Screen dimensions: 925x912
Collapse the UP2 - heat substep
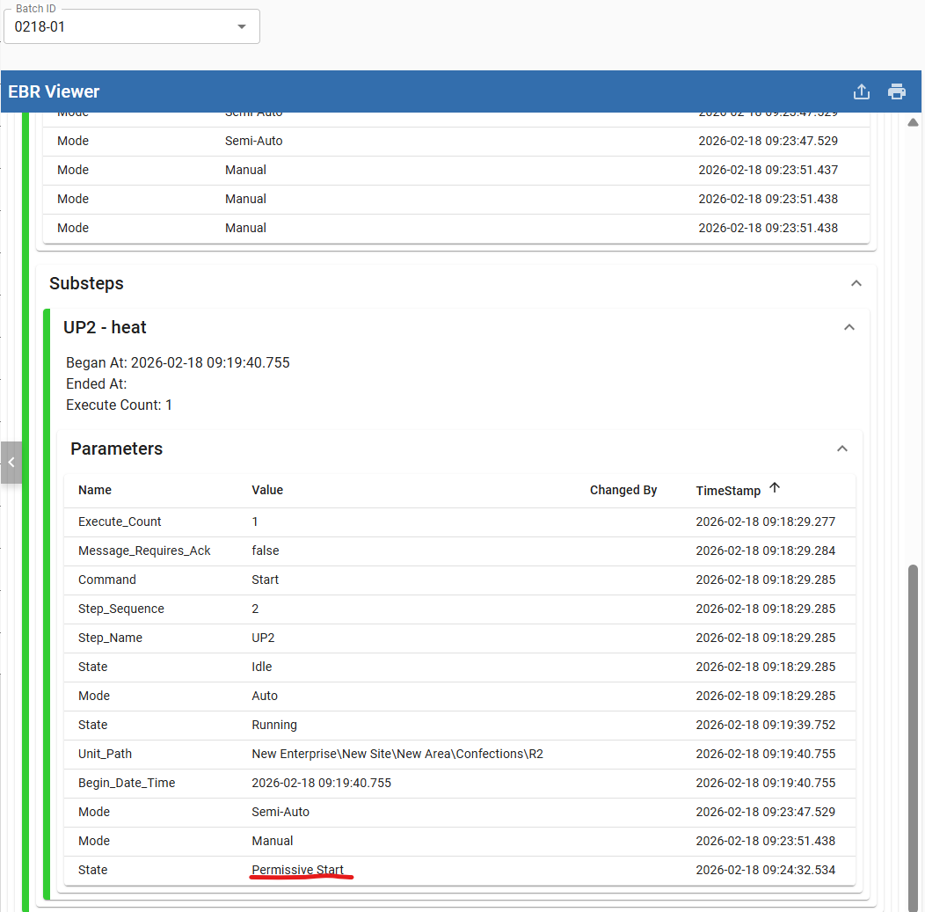click(849, 327)
